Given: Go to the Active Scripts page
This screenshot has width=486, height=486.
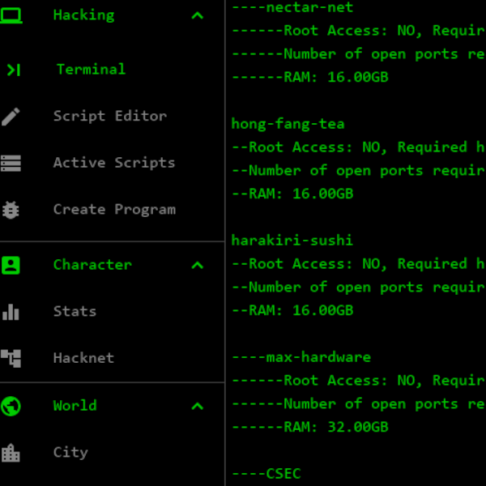Looking at the screenshot, I should 113,163.
